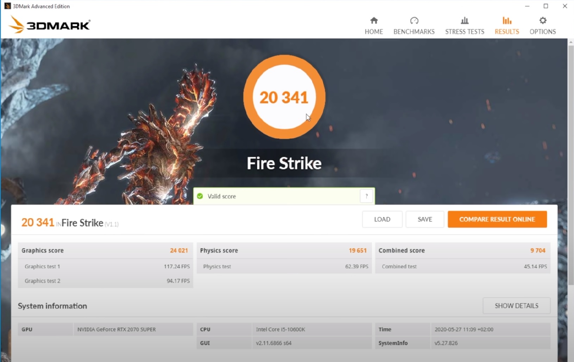Open the HOME tab label
This screenshot has width=574, height=362.
coord(374,32)
